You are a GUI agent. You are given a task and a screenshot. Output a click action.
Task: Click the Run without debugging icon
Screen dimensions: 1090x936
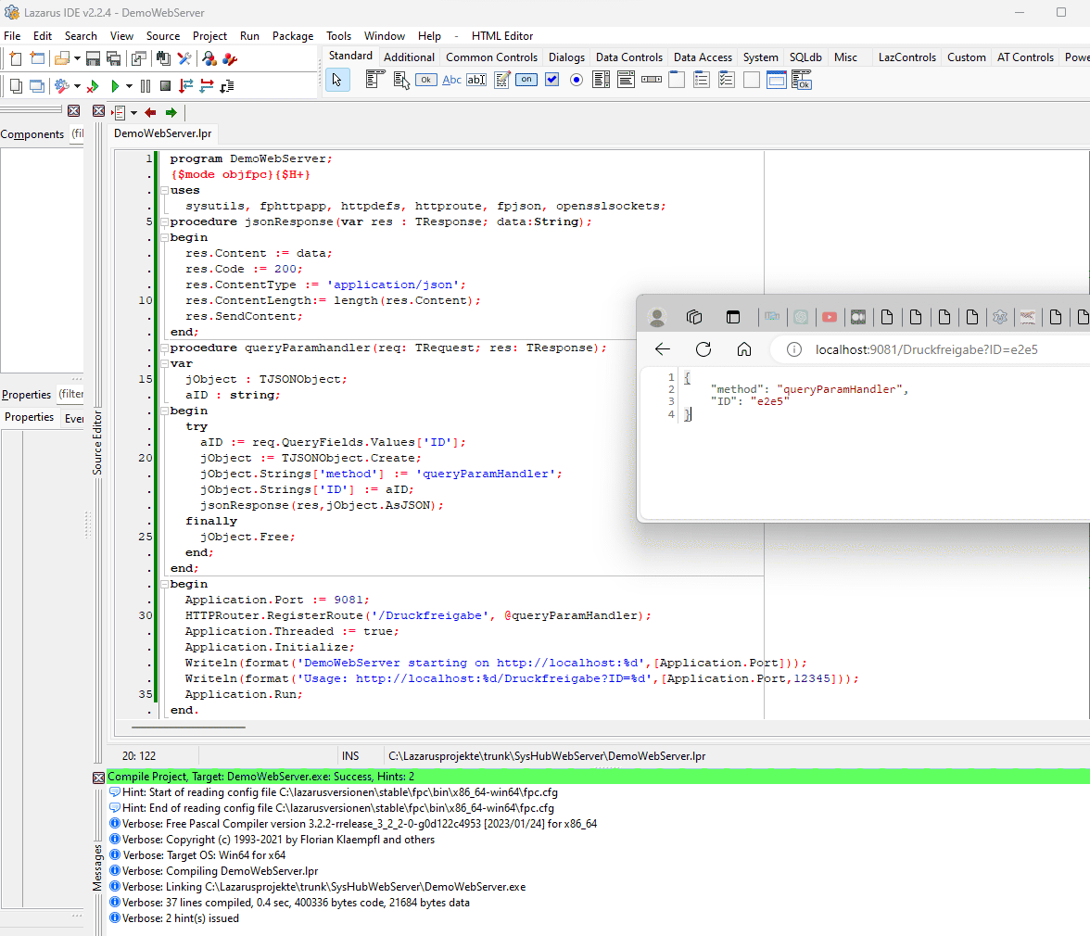[x=92, y=86]
